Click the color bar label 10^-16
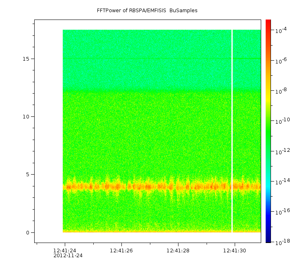This screenshot has width=295, height=267. pos(283,212)
